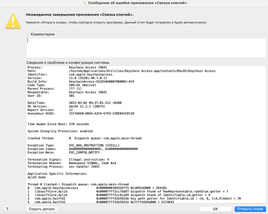This screenshot has width=268, height=214.
Task: Click the Date/Time 2021-03-02 line
Action: [x=75, y=103]
